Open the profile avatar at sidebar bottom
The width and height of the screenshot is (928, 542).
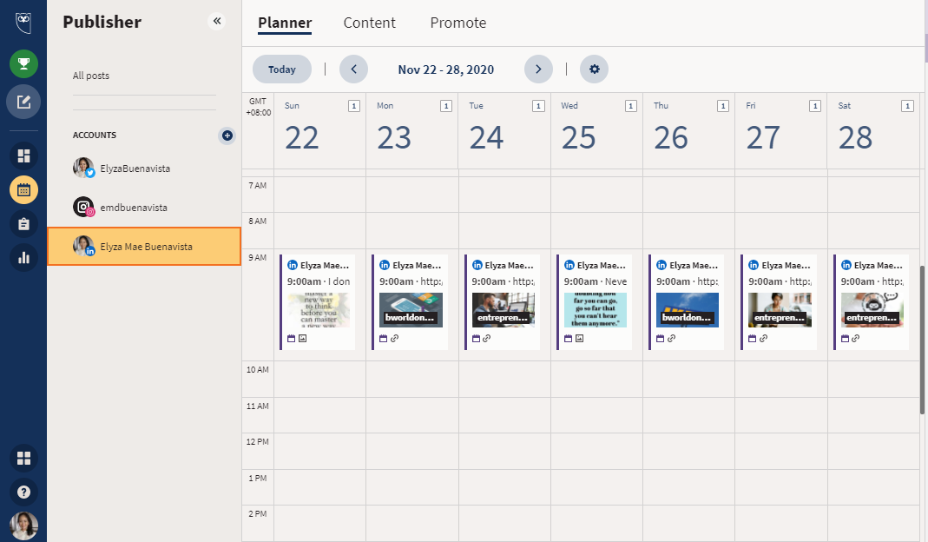click(x=23, y=525)
